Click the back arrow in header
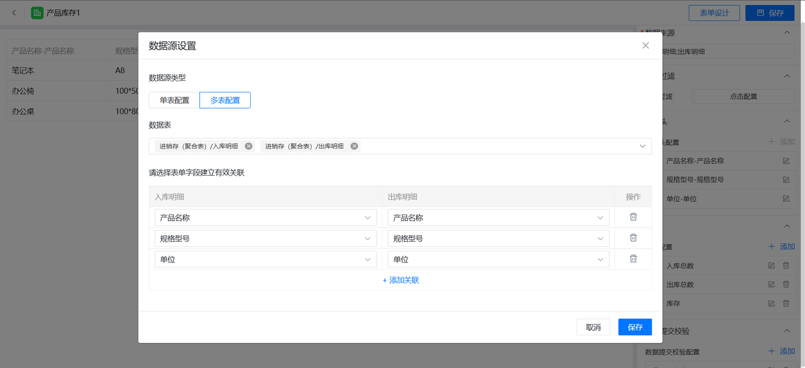 point(14,13)
